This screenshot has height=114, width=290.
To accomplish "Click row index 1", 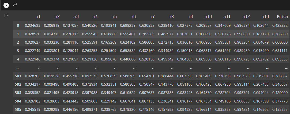I will pyautogui.click(x=18, y=34).
